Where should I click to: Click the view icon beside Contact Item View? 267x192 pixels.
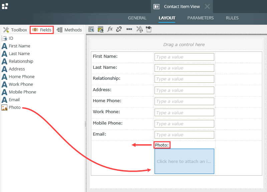(x=157, y=7)
